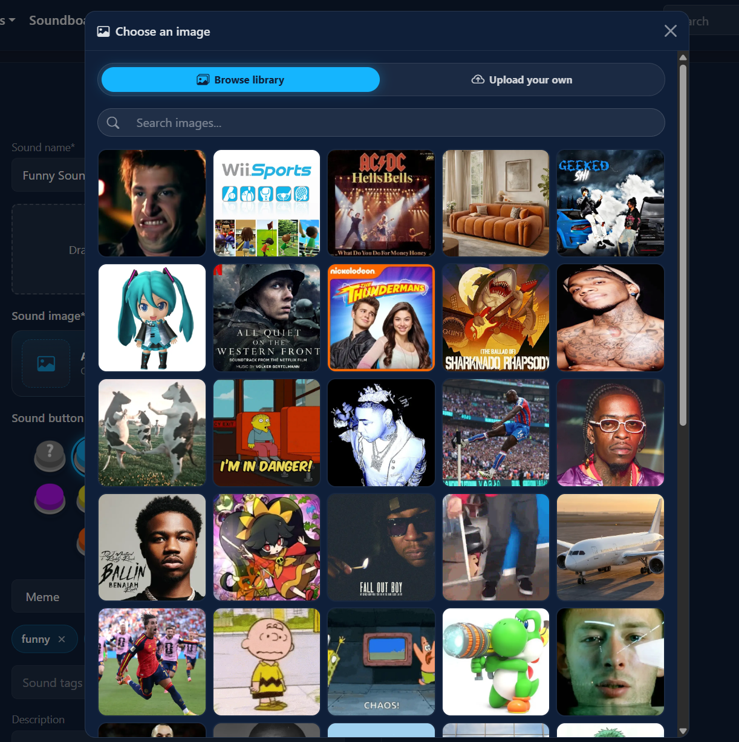Select the I'm in Danger meme image
739x742 pixels.
[x=267, y=432]
